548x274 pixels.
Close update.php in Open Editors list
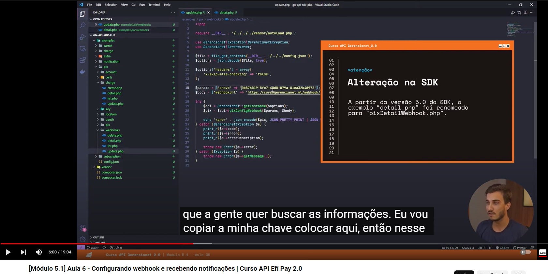pos(96,24)
